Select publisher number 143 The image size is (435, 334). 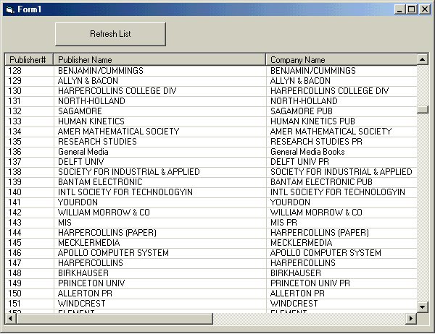click(14, 223)
